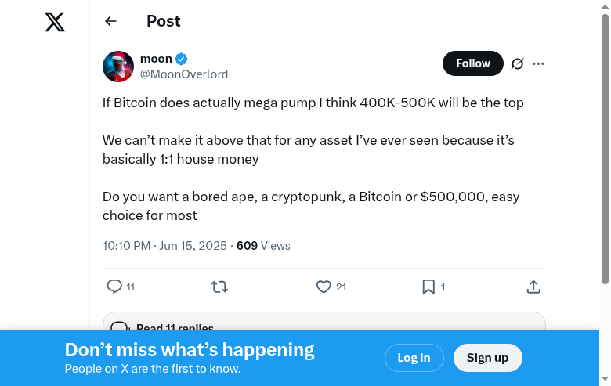This screenshot has height=386, width=611.
Task: Click the X logo in the sidebar
Action: click(55, 22)
